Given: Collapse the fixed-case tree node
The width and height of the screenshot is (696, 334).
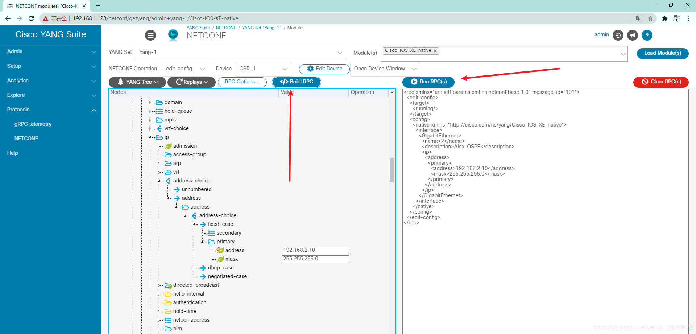Looking at the screenshot, I should pos(194,224).
